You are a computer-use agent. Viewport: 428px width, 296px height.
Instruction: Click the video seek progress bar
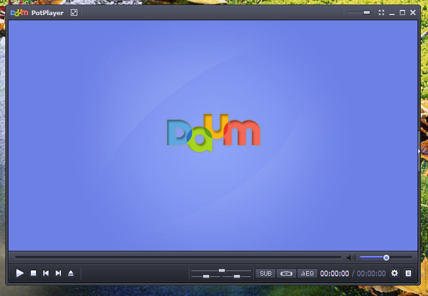click(x=177, y=257)
